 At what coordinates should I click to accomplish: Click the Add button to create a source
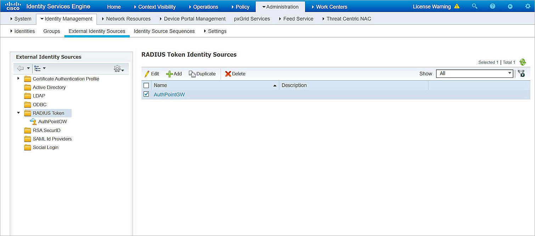tap(174, 74)
